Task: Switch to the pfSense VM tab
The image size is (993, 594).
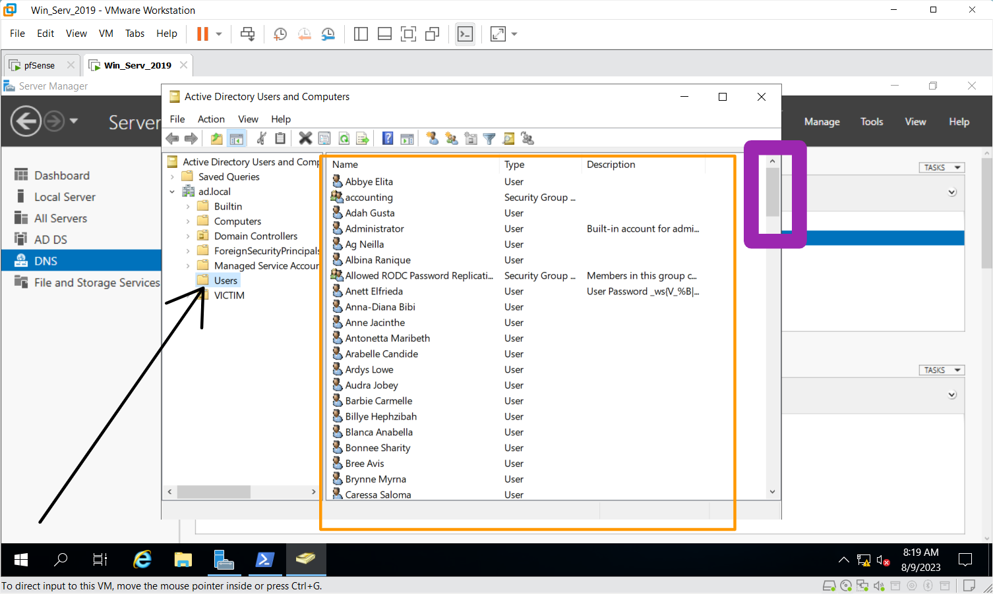Action: (x=39, y=65)
